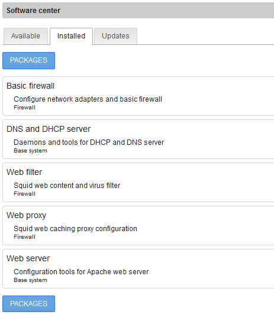Select the Web server module title
This screenshot has height=318, width=274.
[28, 258]
